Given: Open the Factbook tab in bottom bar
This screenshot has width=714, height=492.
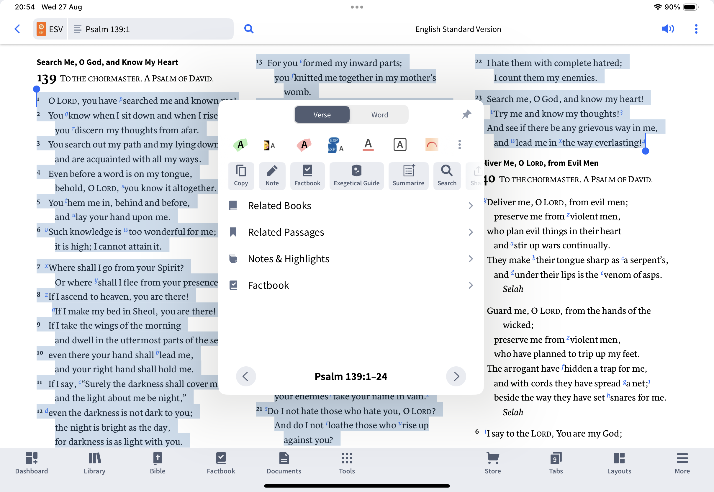Looking at the screenshot, I should tap(221, 463).
